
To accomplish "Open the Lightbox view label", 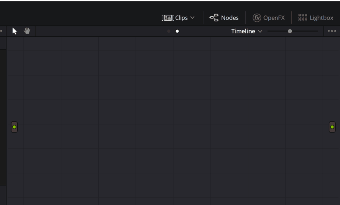I will click(x=321, y=18).
